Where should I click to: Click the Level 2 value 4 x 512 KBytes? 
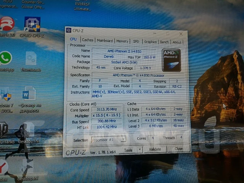point(156,120)
